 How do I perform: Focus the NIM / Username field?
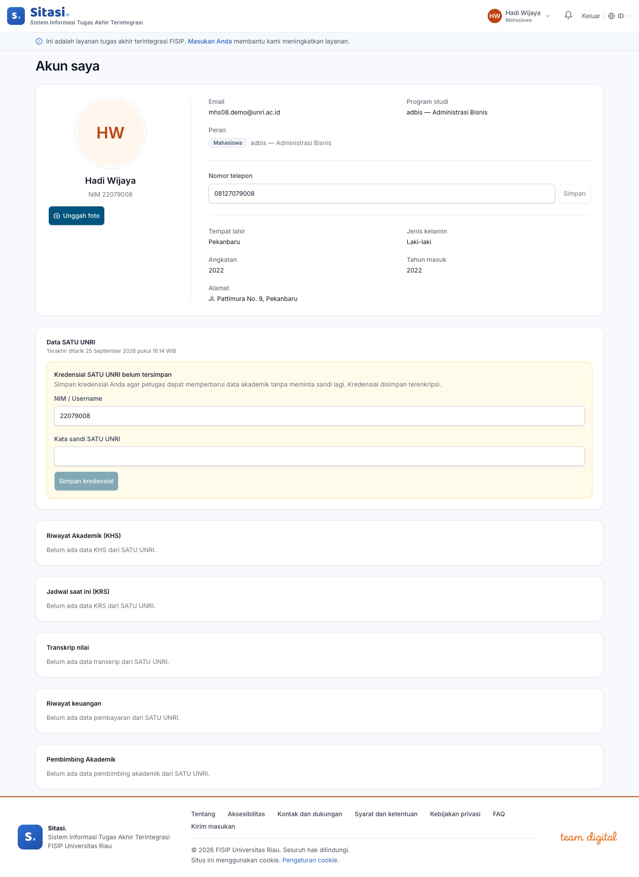[x=319, y=416]
